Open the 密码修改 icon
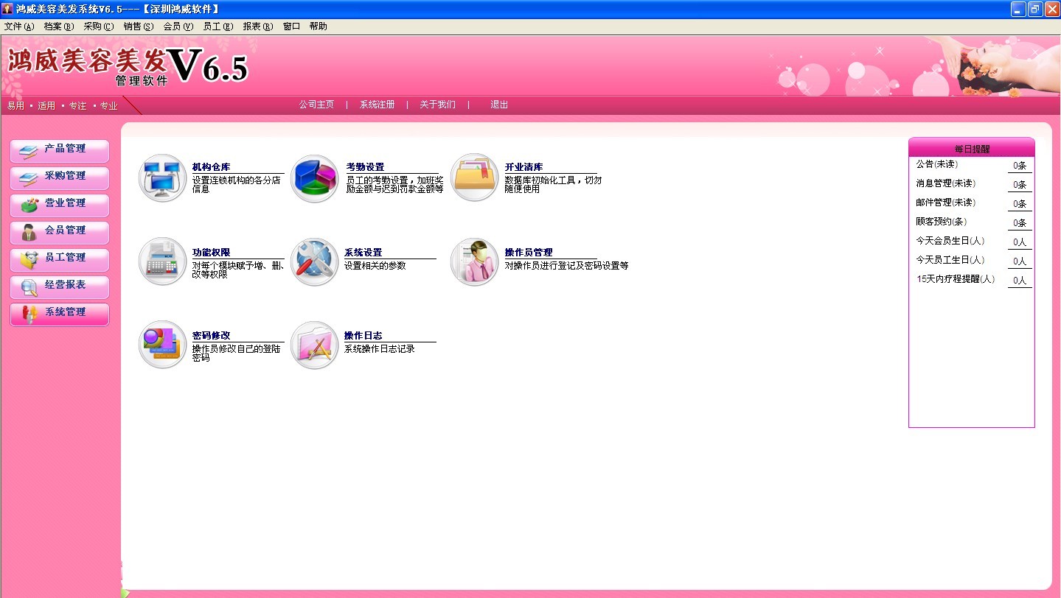The width and height of the screenshot is (1061, 598). [x=162, y=345]
